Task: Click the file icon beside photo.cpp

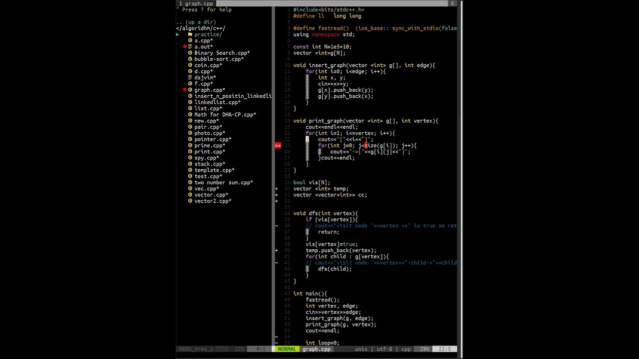Action: tap(190, 133)
